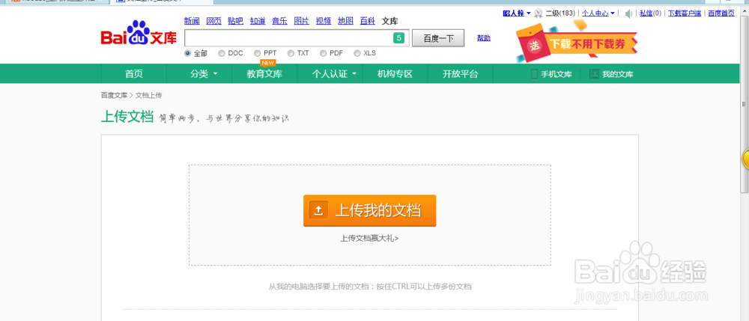
Task: Click the 帮助 link
Action: pos(483,38)
